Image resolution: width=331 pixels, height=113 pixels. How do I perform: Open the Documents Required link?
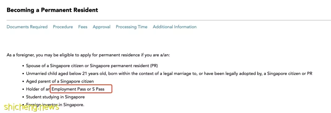click(27, 27)
